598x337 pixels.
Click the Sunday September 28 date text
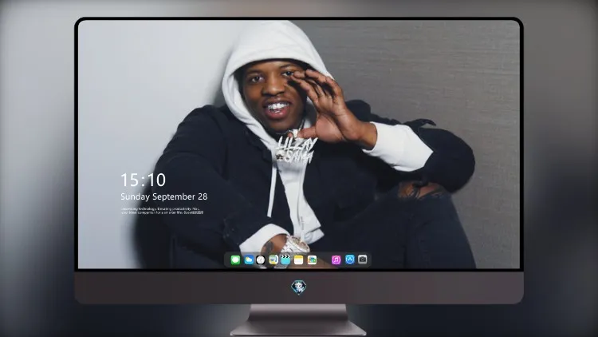click(164, 196)
